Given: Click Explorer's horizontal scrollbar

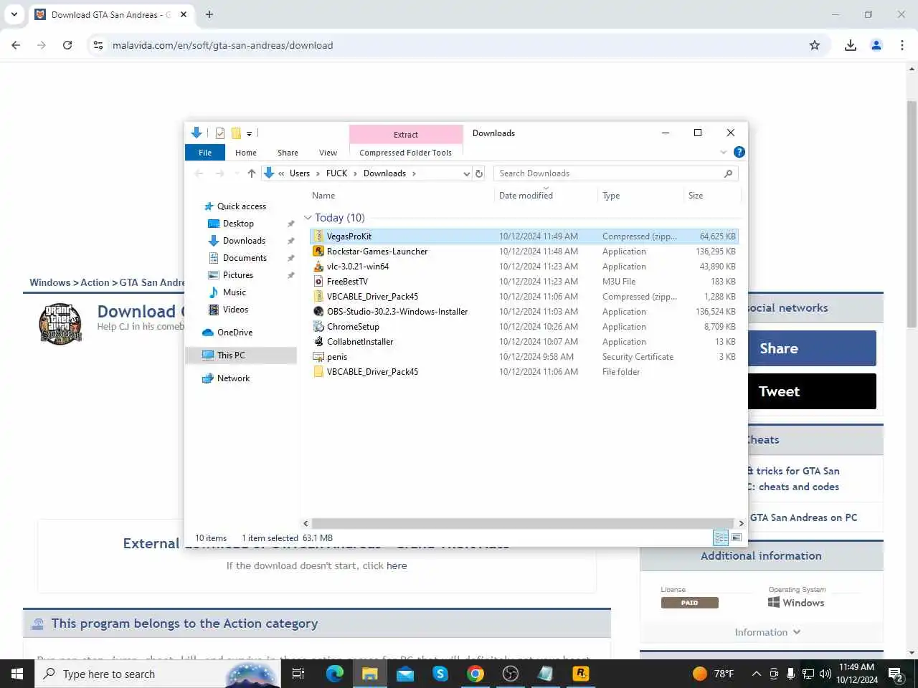Looking at the screenshot, I should tap(523, 523).
